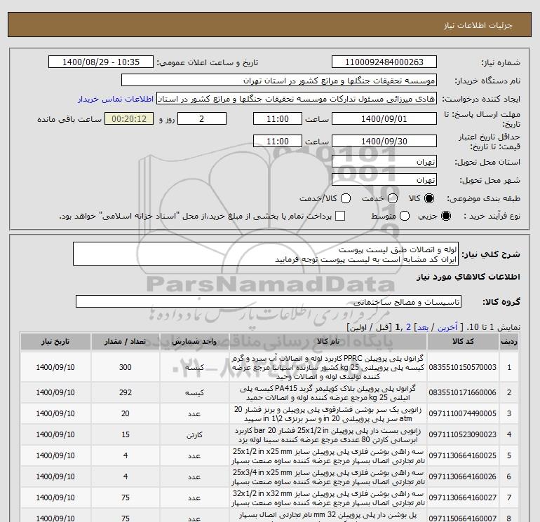Viewport: 540px width, 522px height.
Task: Click the response deadline time 11:00 field
Action: pyautogui.click(x=278, y=118)
